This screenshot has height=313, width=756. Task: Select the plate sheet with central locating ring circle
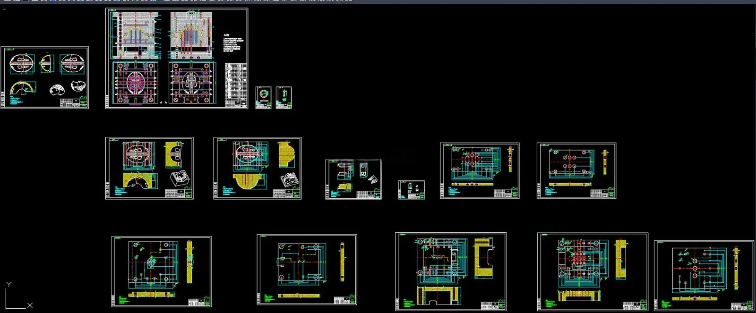click(161, 272)
